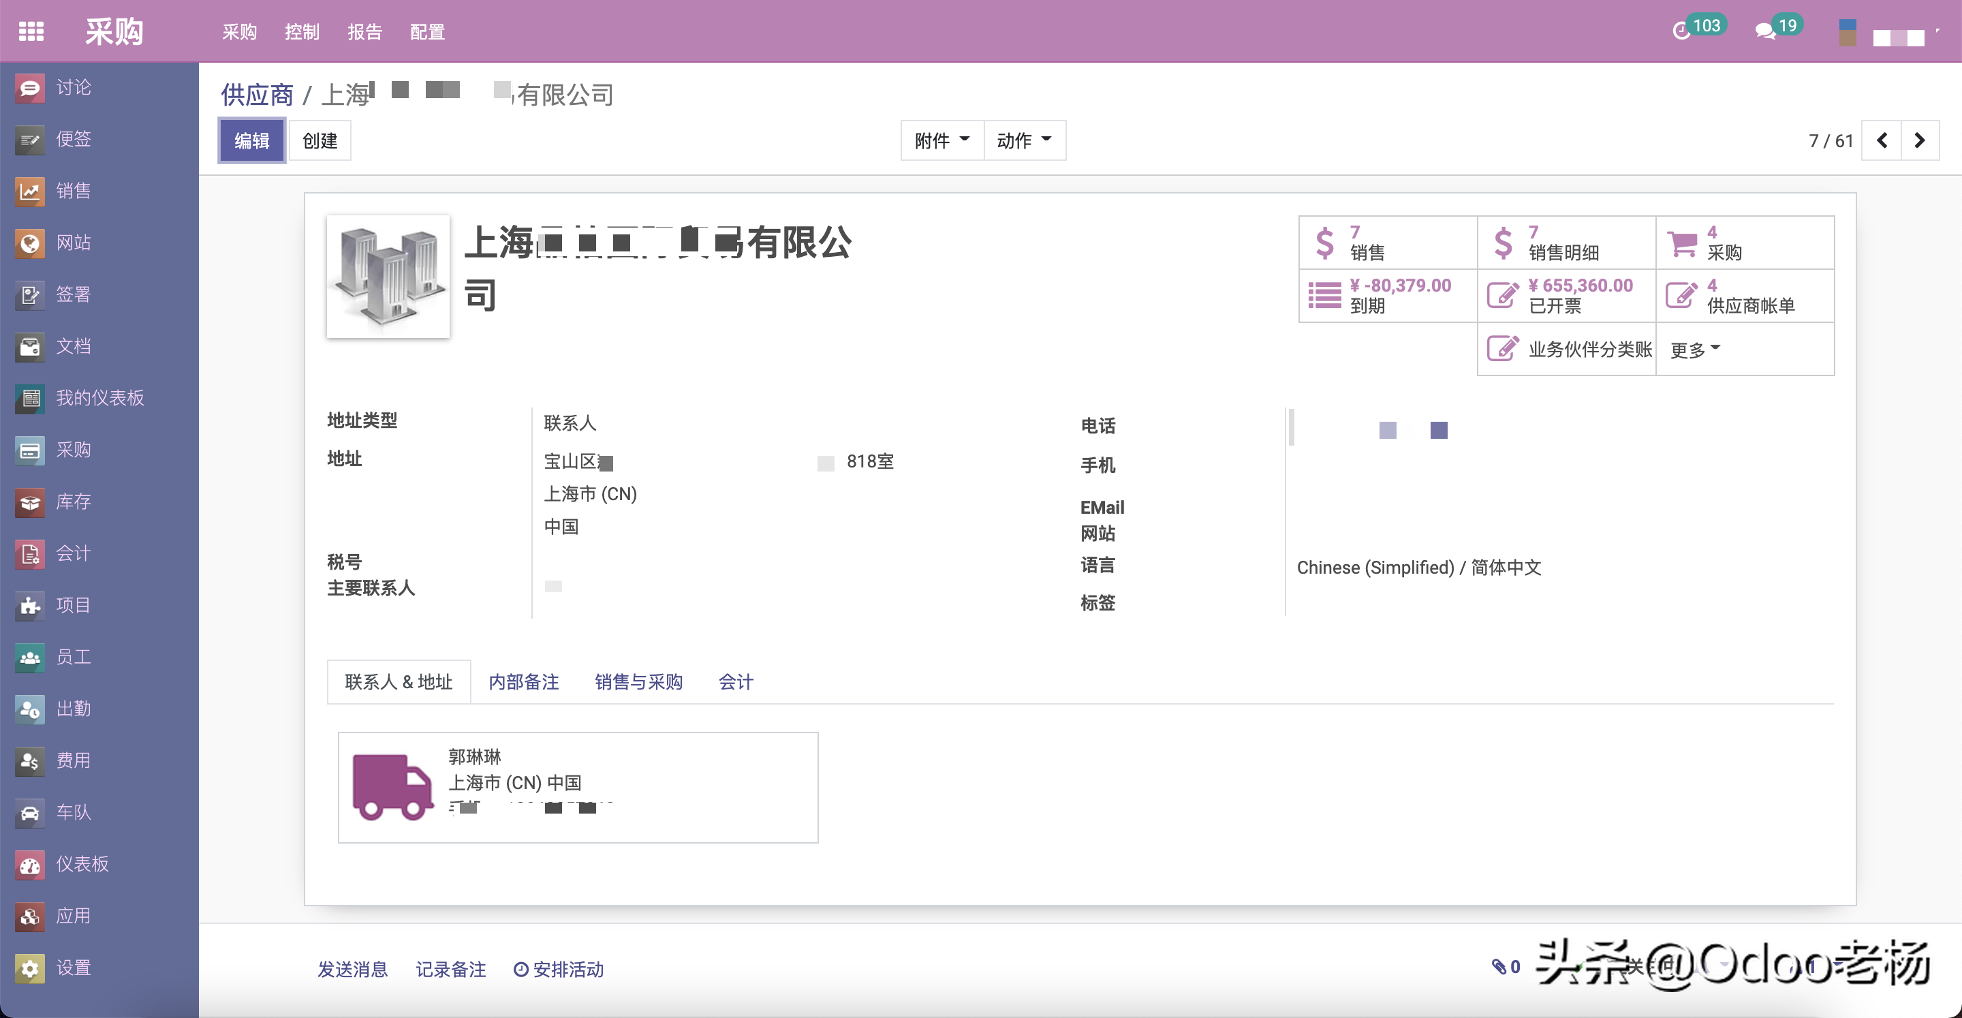Image resolution: width=1962 pixels, height=1018 pixels.
Task: Switch to the 销售与采购 tab
Action: click(x=638, y=682)
